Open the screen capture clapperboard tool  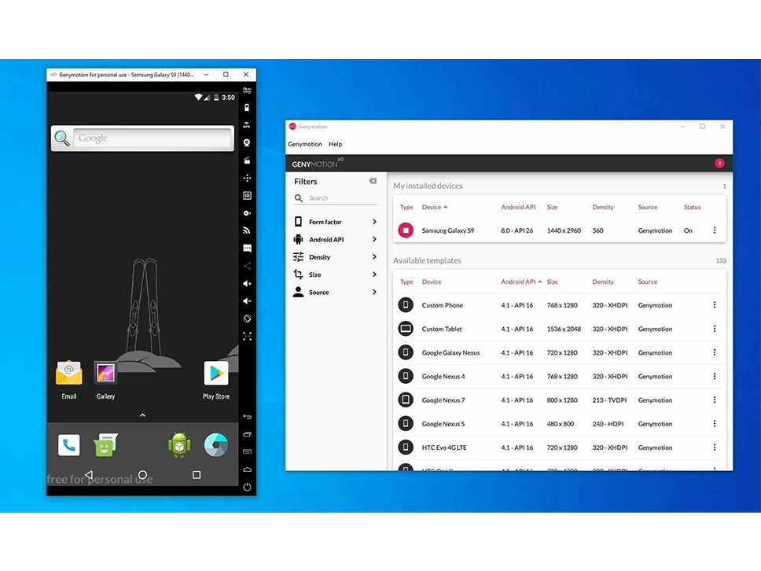[x=247, y=160]
